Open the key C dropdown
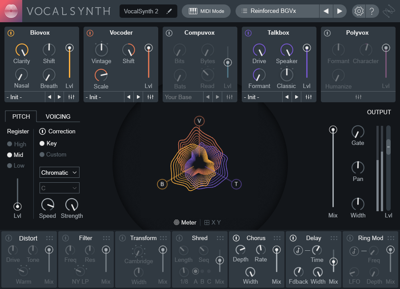 coord(60,188)
